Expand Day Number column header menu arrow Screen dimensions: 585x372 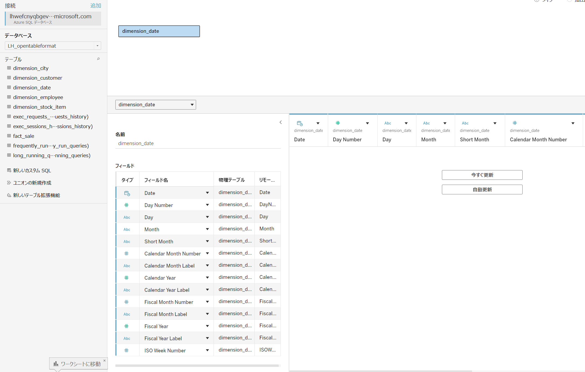click(x=367, y=123)
